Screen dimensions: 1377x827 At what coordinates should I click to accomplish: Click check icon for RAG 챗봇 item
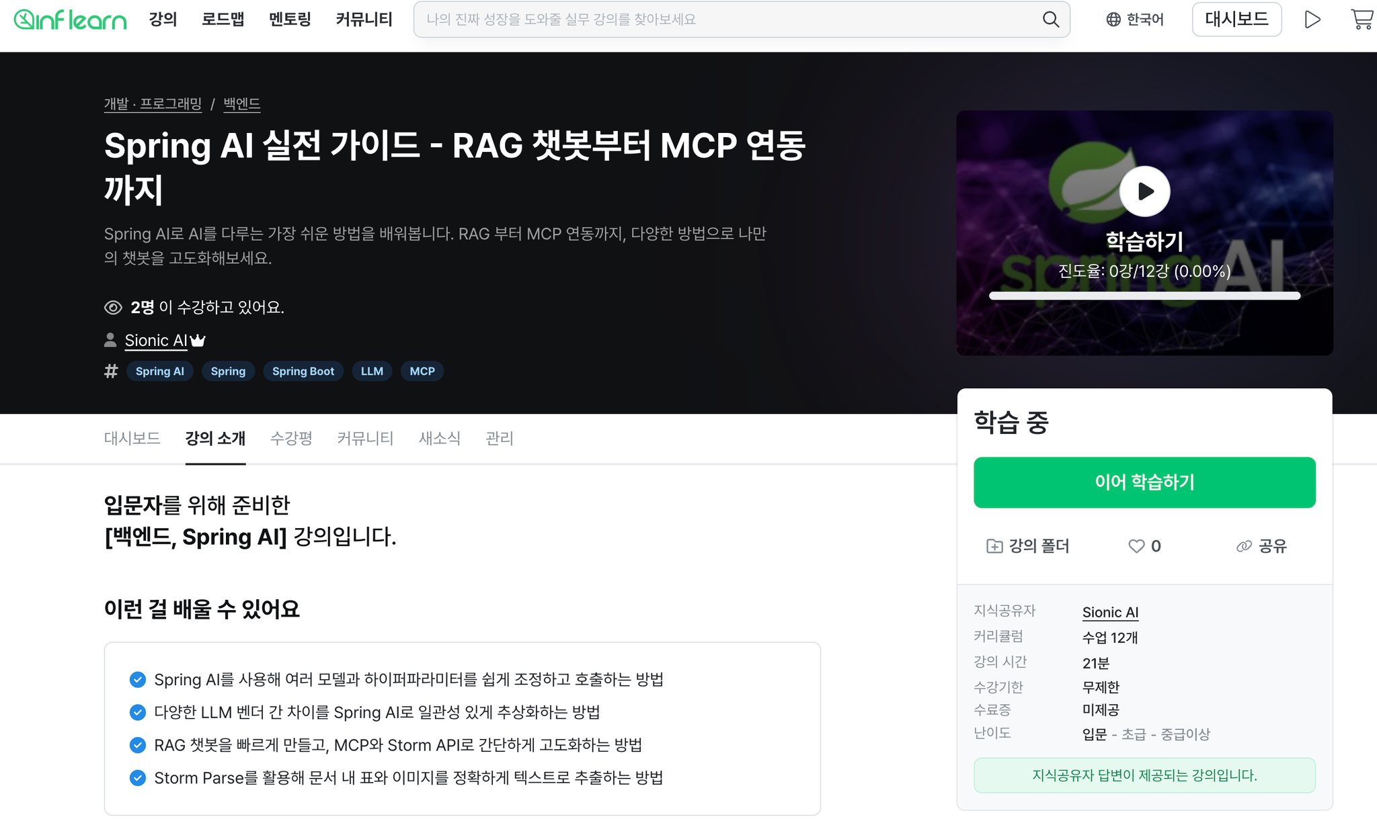(138, 745)
